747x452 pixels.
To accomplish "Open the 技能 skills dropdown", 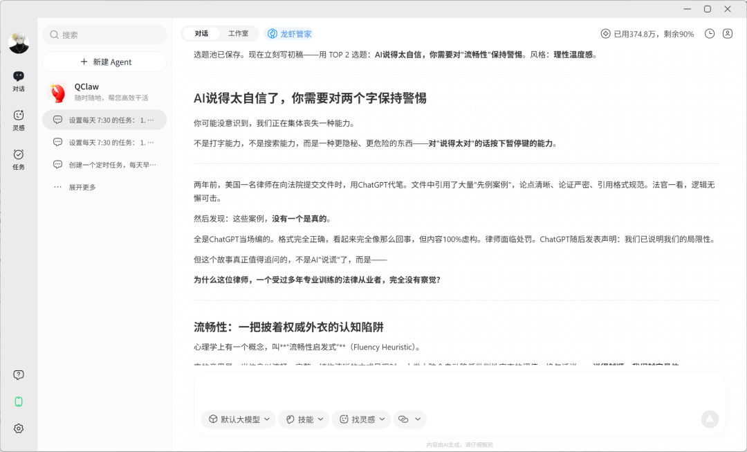I will pos(304,419).
